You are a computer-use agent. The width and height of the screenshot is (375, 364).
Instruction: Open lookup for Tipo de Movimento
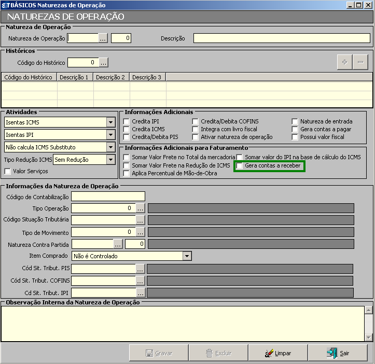tap(140, 232)
